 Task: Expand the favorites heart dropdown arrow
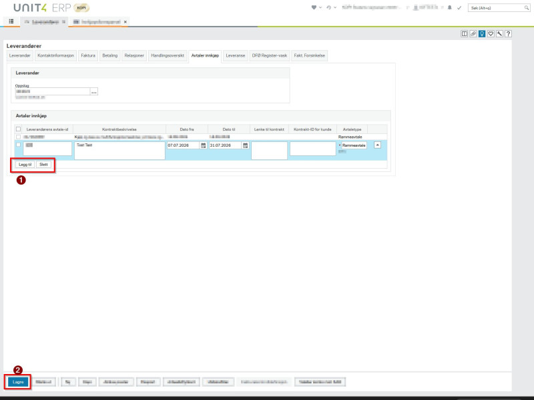320,7
